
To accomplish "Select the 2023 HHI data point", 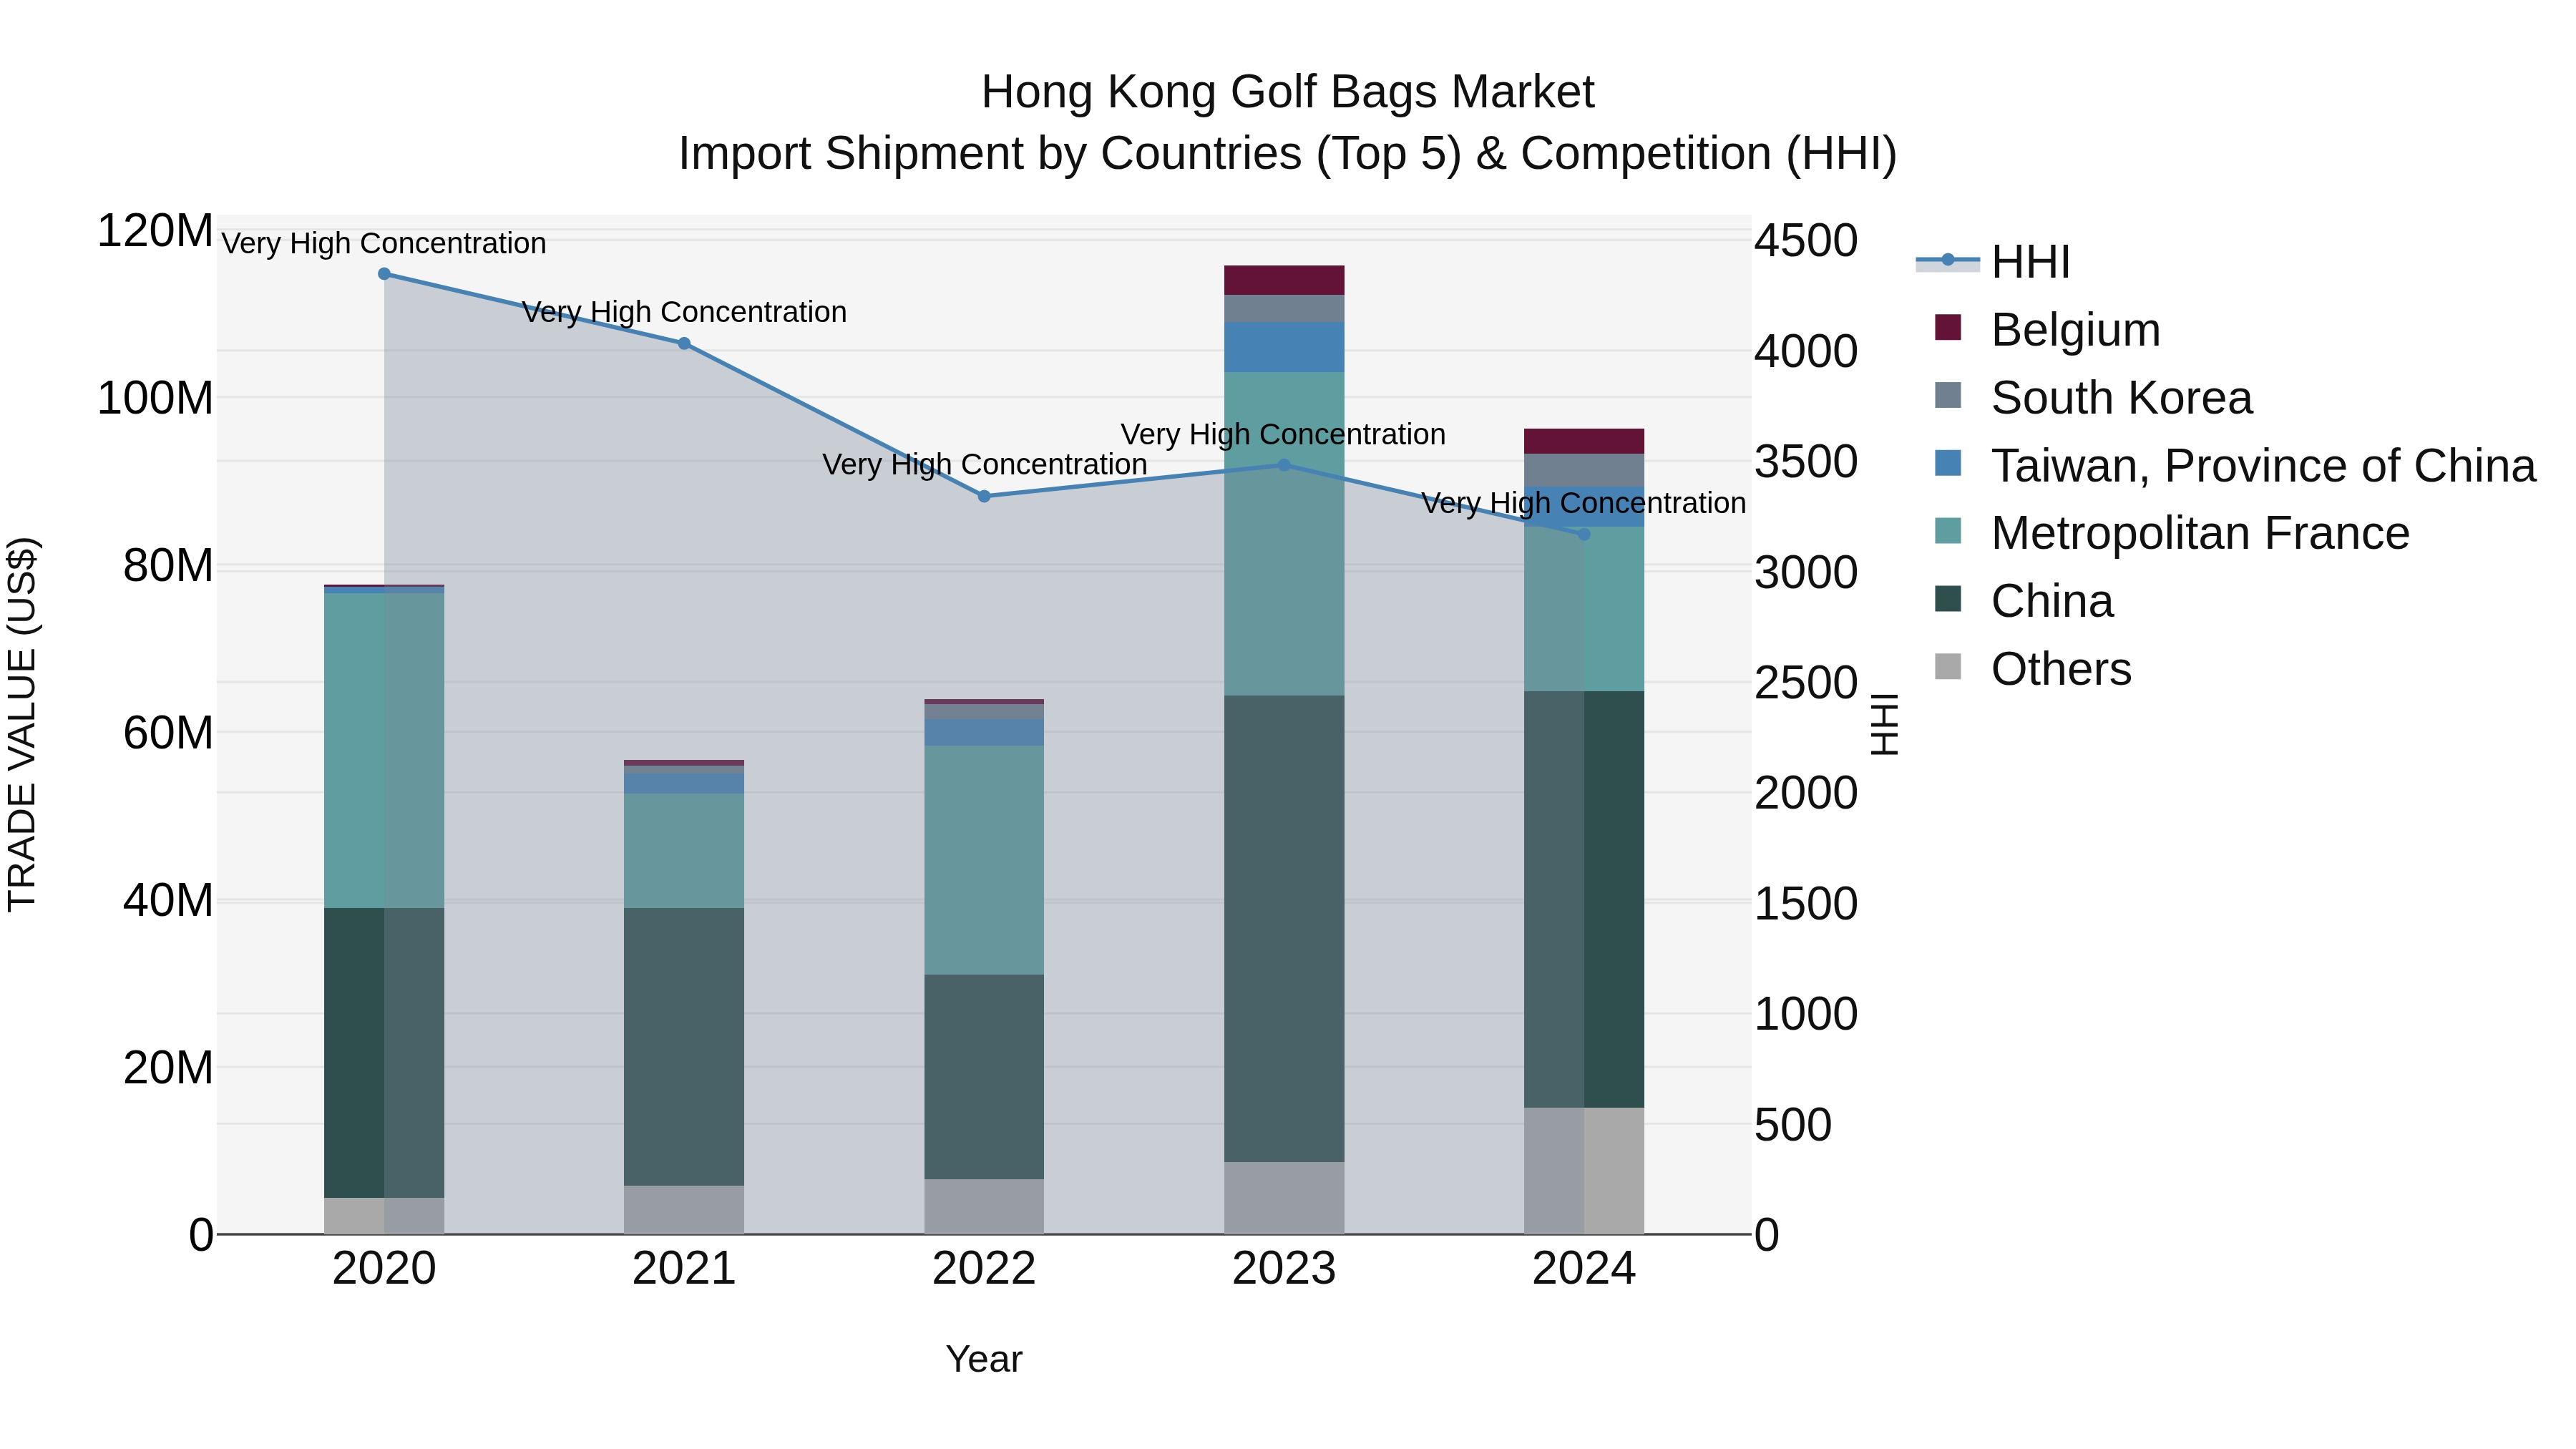I will click(1284, 465).
